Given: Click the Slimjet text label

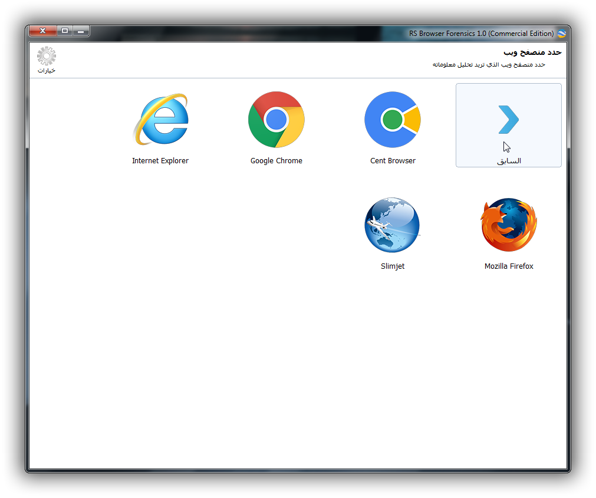Looking at the screenshot, I should pos(392,266).
